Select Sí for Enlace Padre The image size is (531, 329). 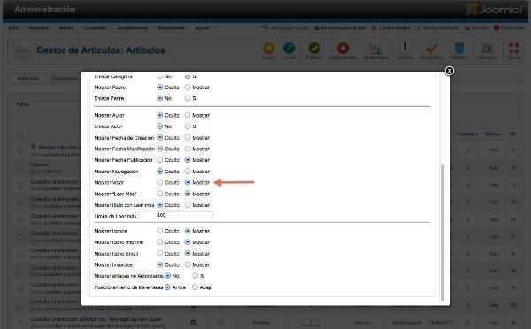point(188,98)
